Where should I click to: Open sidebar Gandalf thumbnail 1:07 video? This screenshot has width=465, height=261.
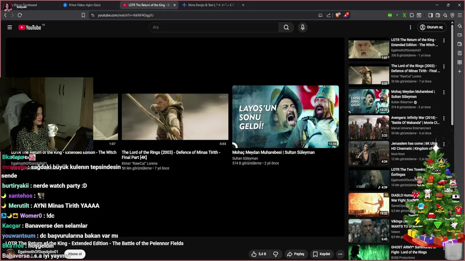369,50
